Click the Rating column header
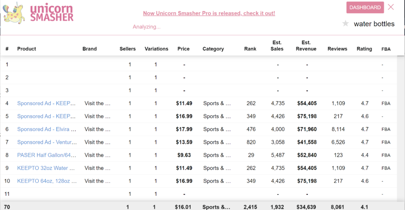The height and width of the screenshot is (210, 405). coord(364,49)
